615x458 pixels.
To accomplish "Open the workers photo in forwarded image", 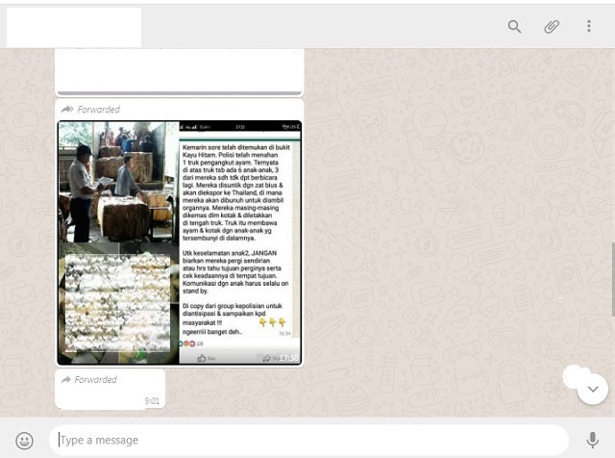I will tap(117, 183).
